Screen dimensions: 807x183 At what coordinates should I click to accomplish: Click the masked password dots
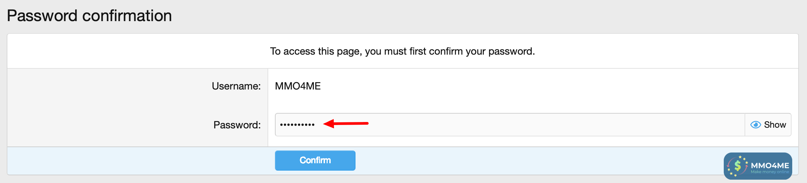[297, 125]
